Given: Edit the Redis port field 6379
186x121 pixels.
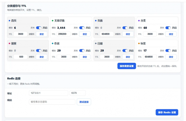Looking at the screenshot, I should (x=77, y=93).
